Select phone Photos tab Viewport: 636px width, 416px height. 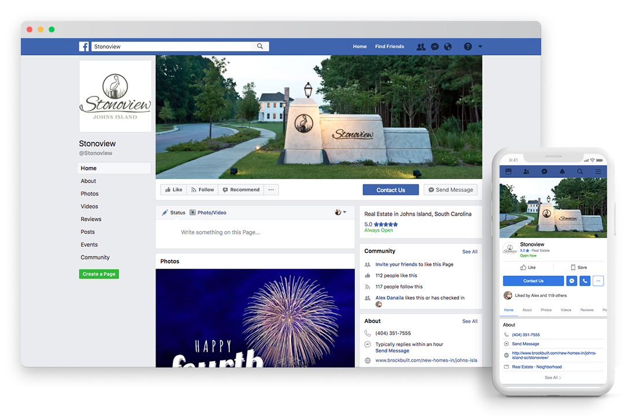pyautogui.click(x=546, y=310)
